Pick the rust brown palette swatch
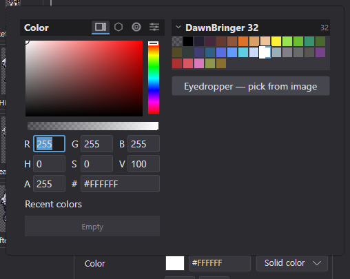The width and height of the screenshot is (350, 279). click(x=232, y=41)
